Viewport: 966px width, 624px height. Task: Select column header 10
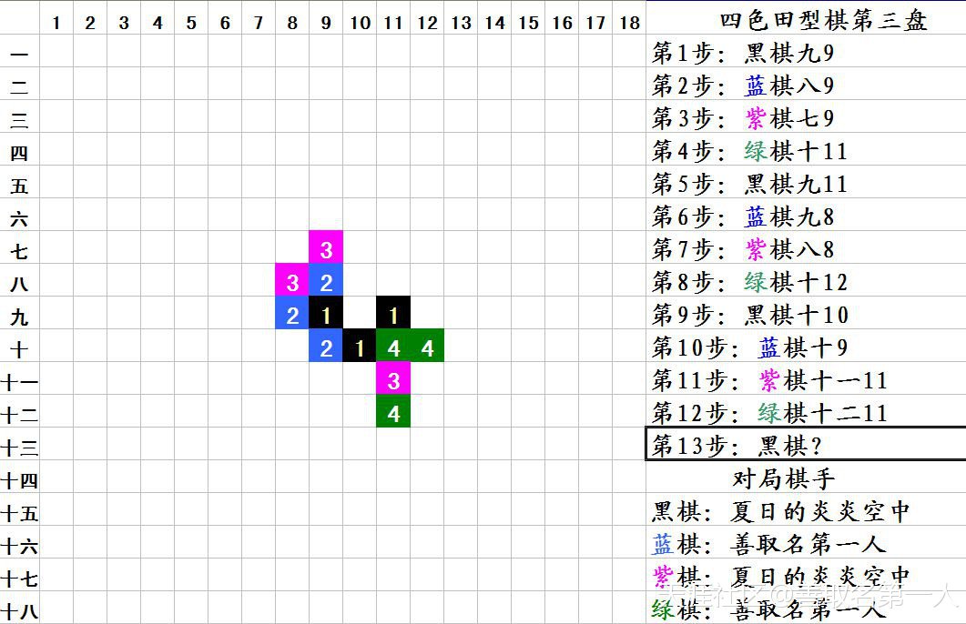pos(360,23)
